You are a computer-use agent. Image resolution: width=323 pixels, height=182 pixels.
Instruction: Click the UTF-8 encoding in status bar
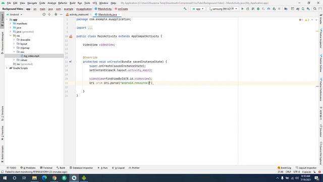(x=297, y=172)
